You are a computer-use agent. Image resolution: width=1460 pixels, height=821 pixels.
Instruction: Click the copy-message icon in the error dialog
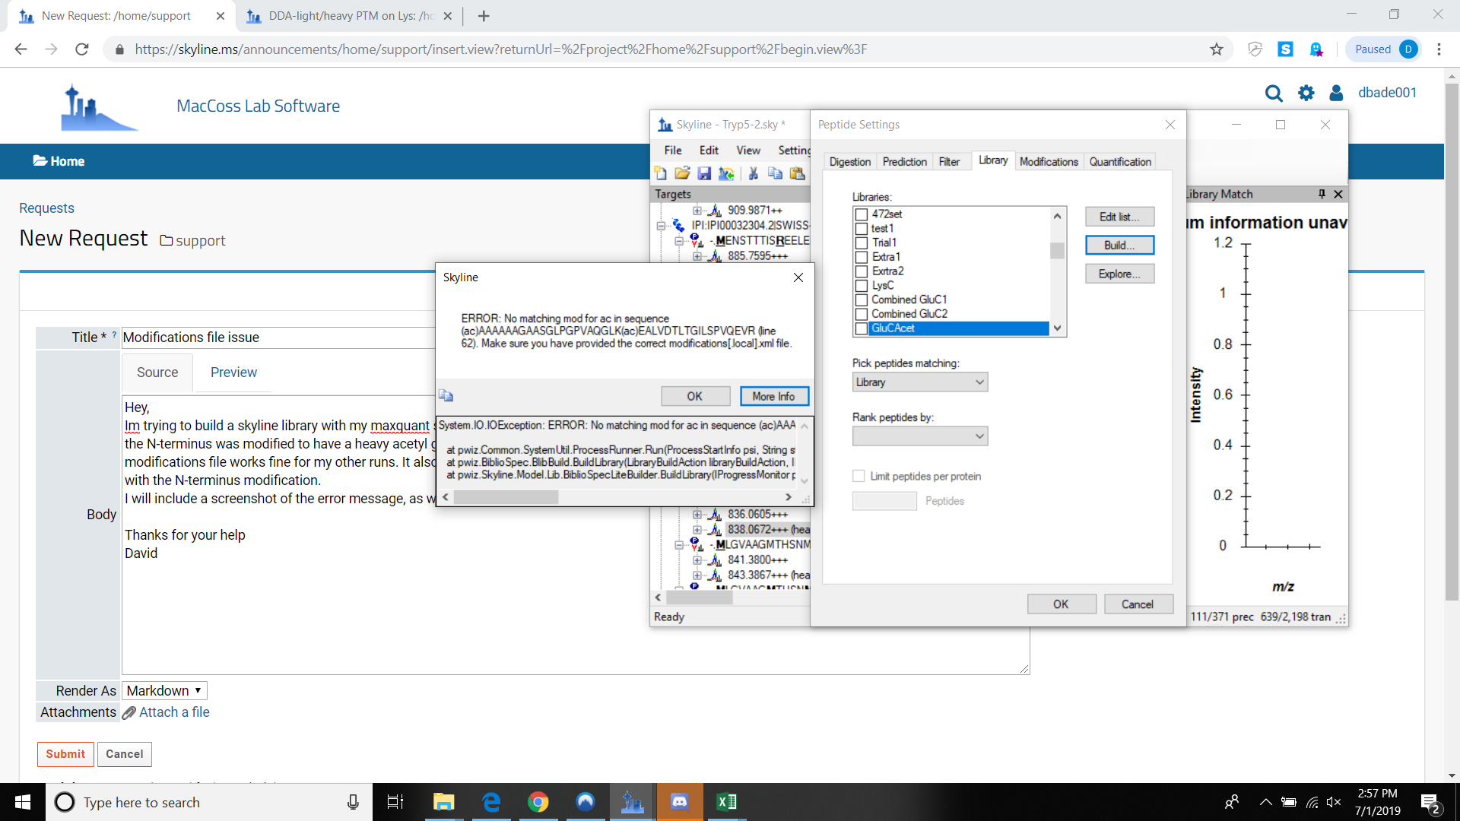(x=446, y=395)
